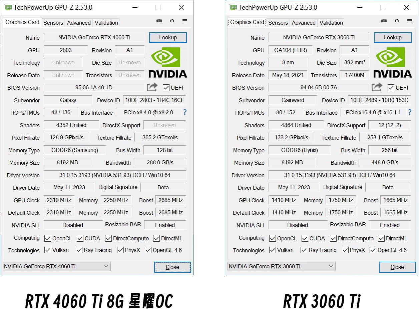Viewport: 419px width, 332px height.
Task: Click Lookup for the RTX 4060 Ti
Action: tap(168, 37)
